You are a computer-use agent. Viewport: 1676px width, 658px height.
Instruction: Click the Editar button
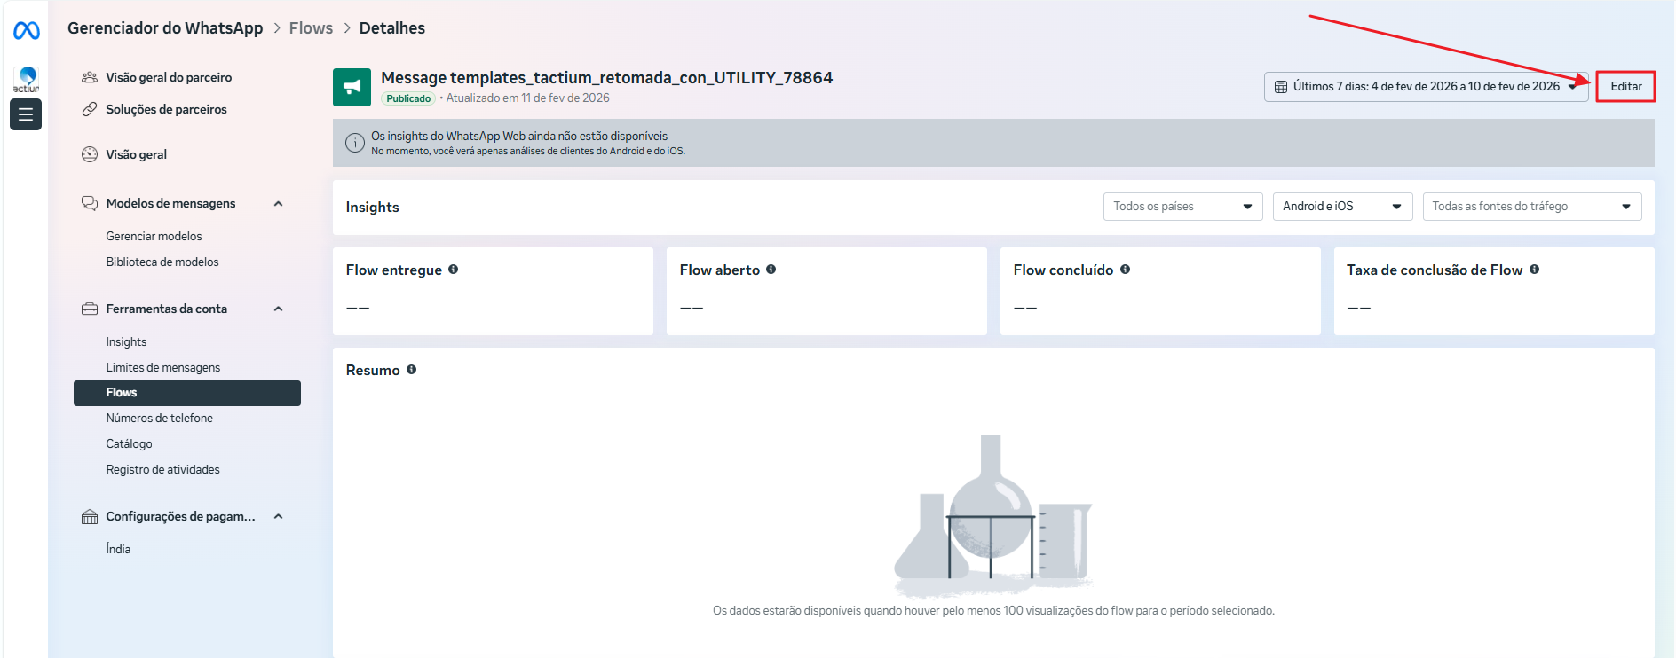tap(1625, 87)
